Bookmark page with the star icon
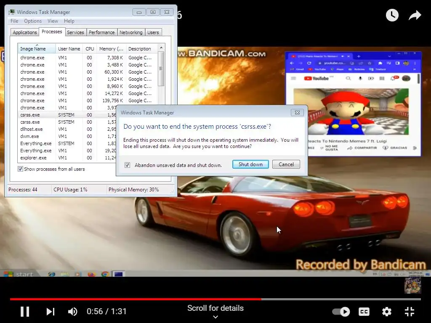This screenshot has height=323, width=431. [370, 63]
